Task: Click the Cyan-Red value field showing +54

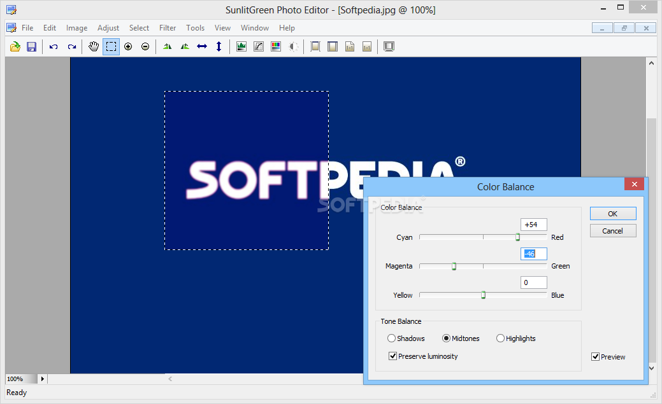Action: pos(534,225)
